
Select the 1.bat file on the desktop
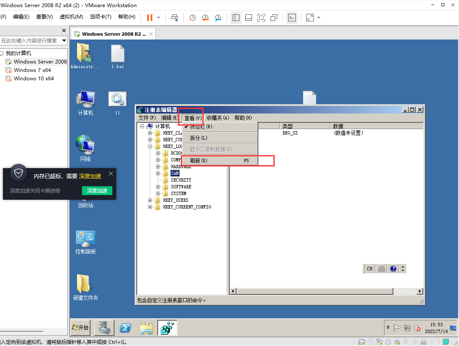[x=117, y=56]
